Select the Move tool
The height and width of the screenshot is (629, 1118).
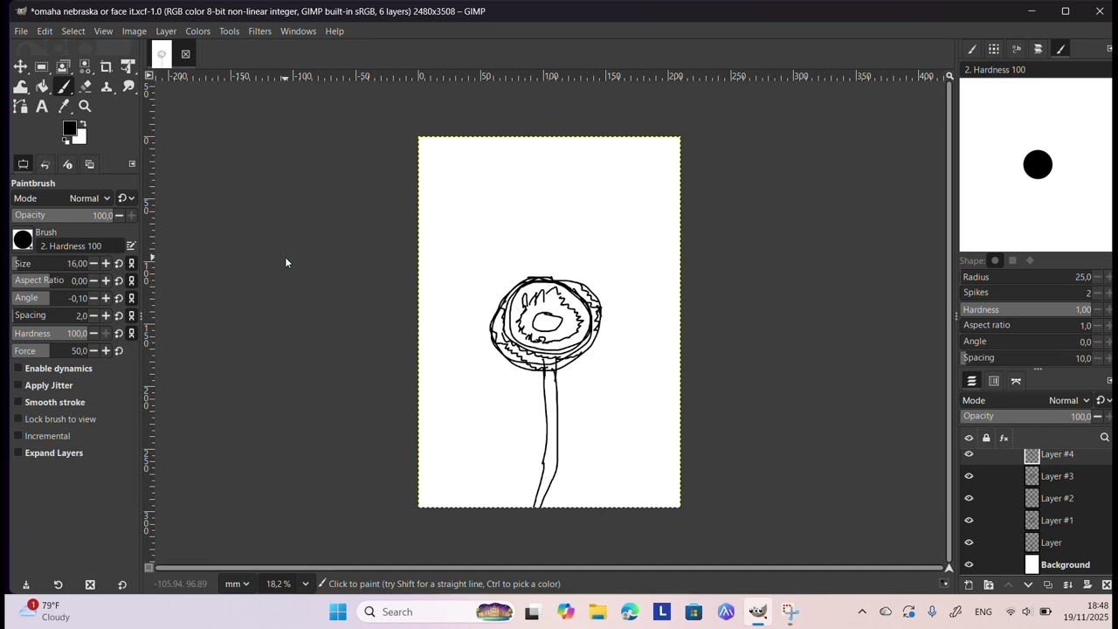(x=20, y=66)
